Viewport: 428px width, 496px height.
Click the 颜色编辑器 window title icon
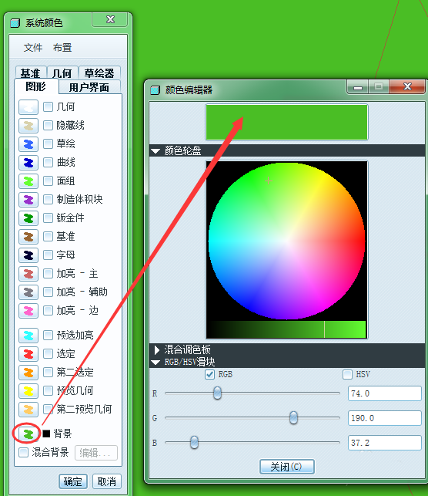coord(155,90)
